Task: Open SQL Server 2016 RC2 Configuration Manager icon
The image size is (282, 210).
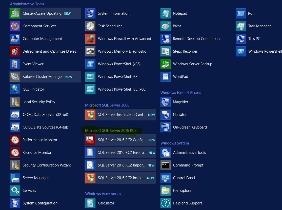Action: tap(90, 140)
